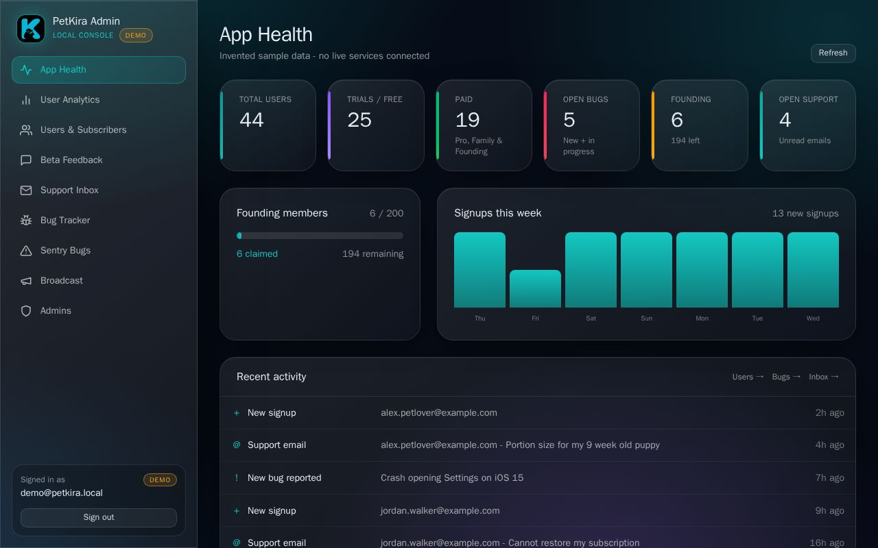Image resolution: width=878 pixels, height=548 pixels.
Task: Click the User Analytics bar chart icon
Action: (26, 100)
